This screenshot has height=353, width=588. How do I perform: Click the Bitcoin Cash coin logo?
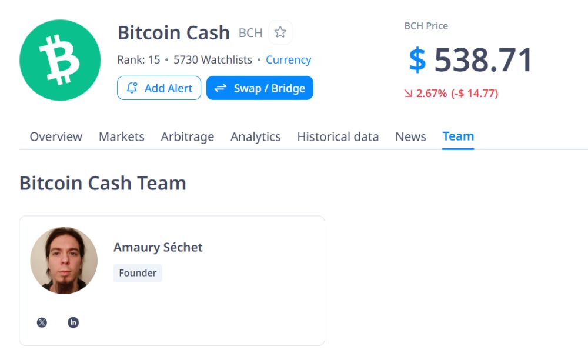pos(59,60)
